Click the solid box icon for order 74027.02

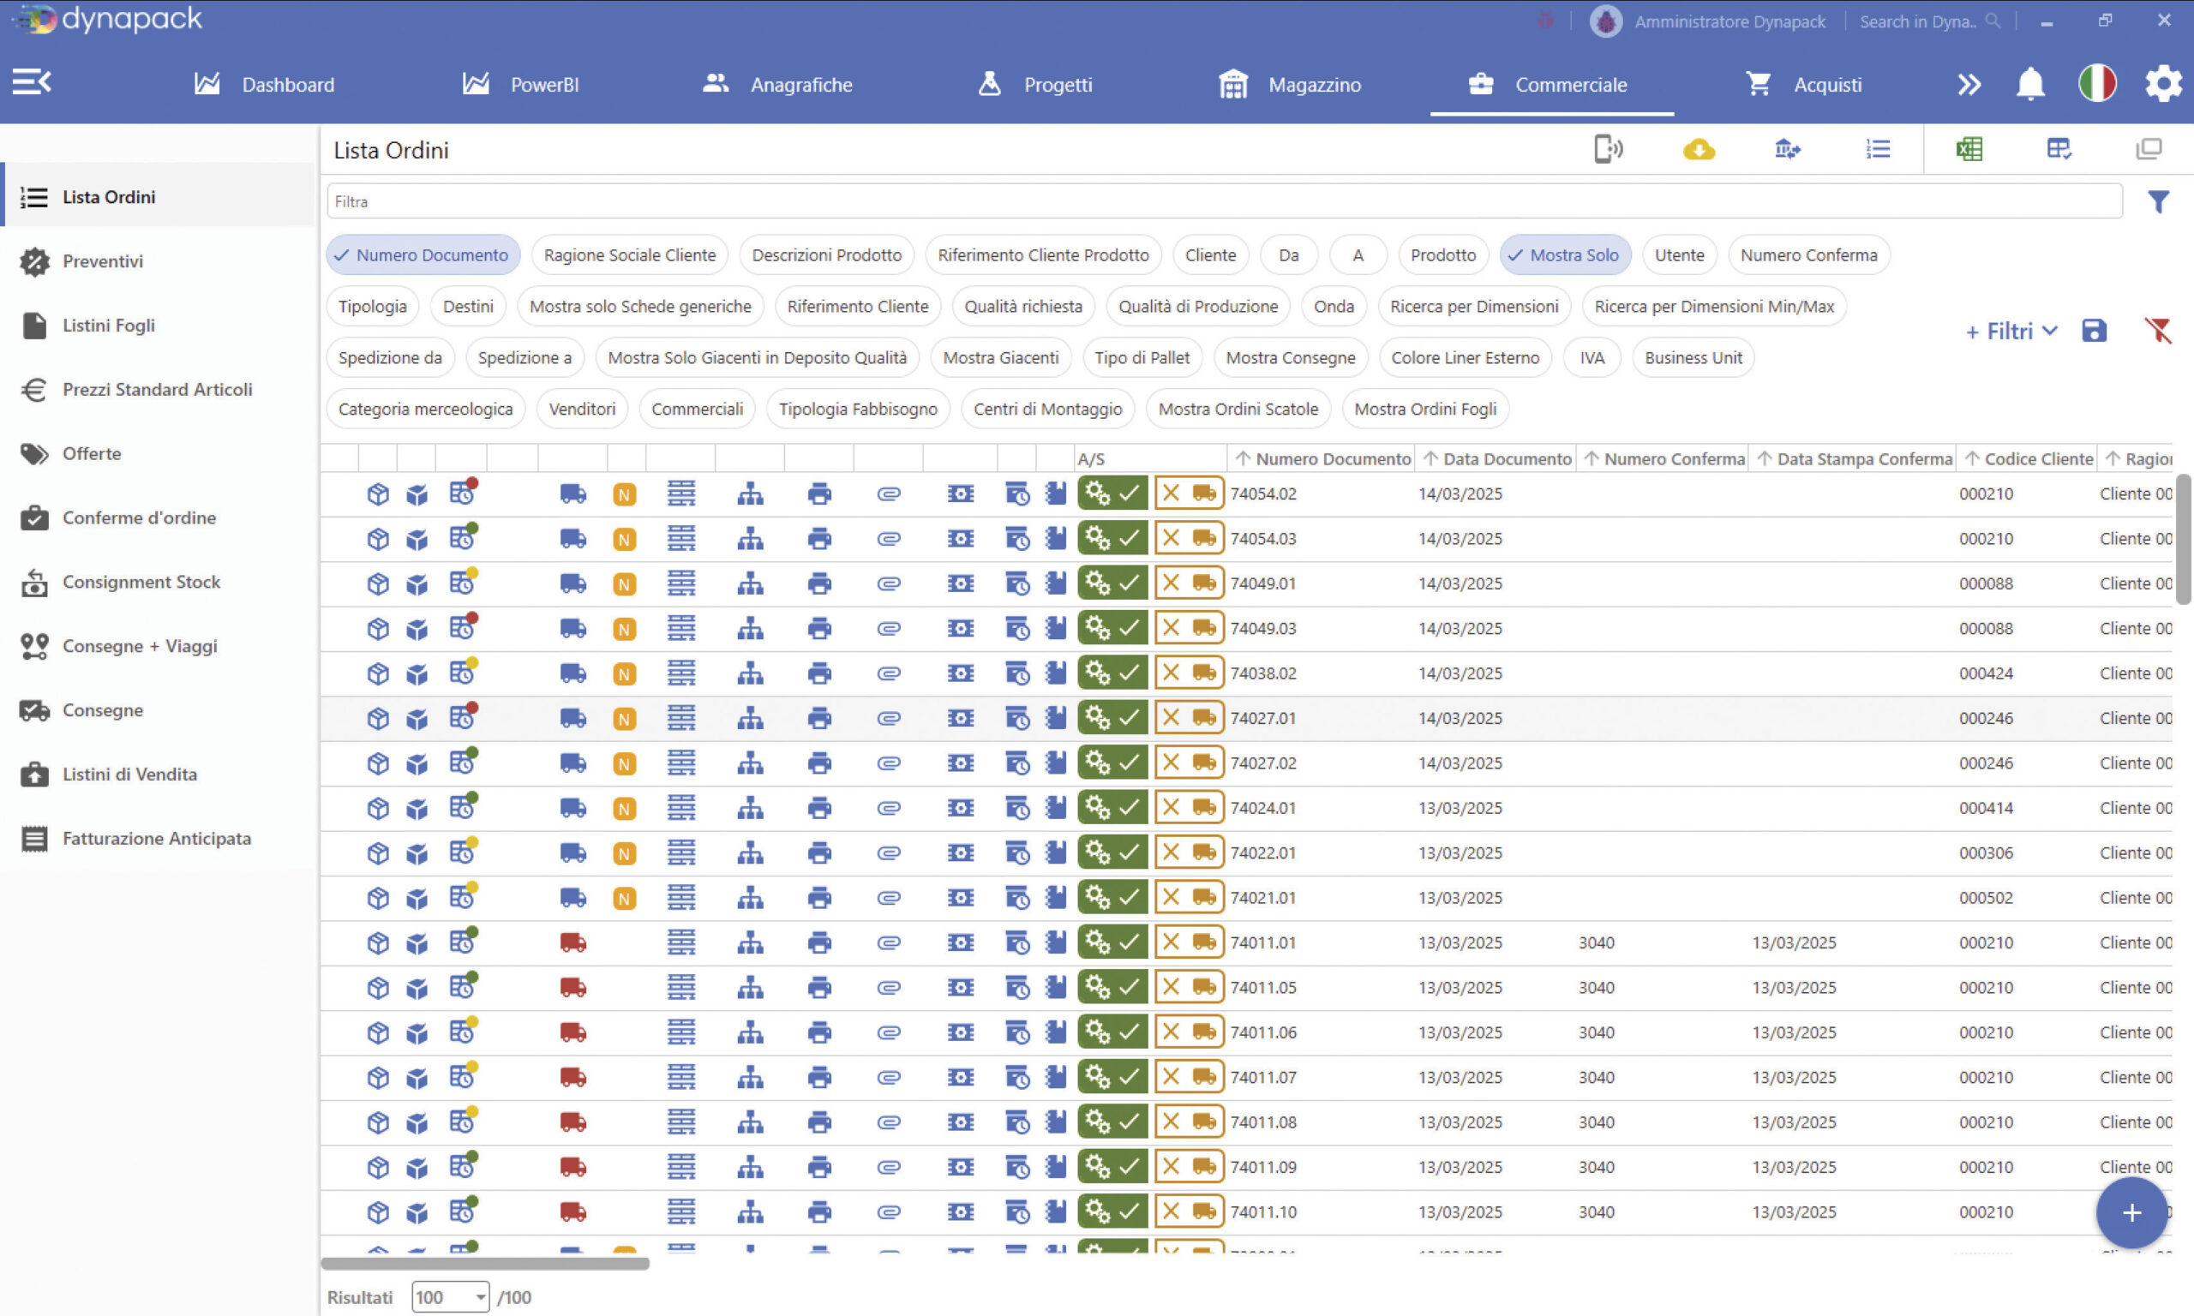(416, 763)
